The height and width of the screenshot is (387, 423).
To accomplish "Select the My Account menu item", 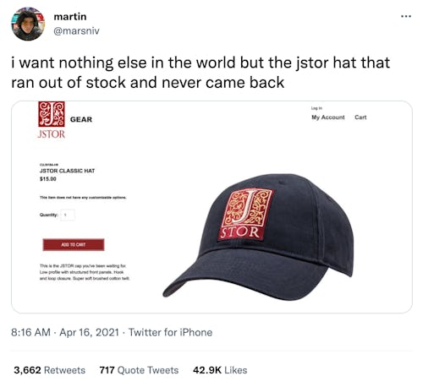I will [x=328, y=117].
